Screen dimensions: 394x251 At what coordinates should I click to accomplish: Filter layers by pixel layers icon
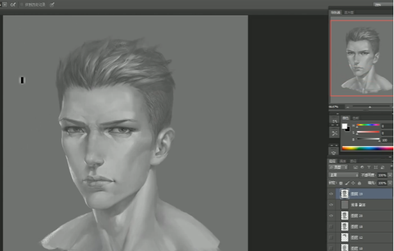tap(356, 167)
